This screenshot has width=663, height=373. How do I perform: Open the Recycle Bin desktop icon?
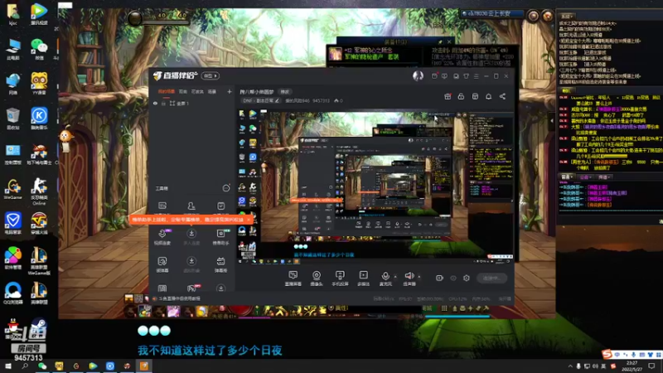12,119
